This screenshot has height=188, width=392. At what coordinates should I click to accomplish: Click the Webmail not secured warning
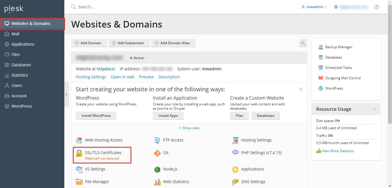(102, 158)
